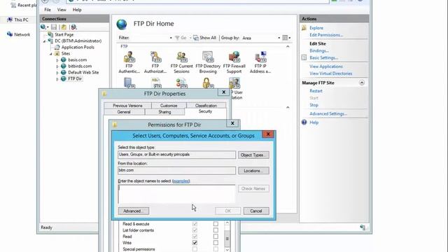Allow checkbox for Read permission
448x252 pixels.
click(x=195, y=237)
